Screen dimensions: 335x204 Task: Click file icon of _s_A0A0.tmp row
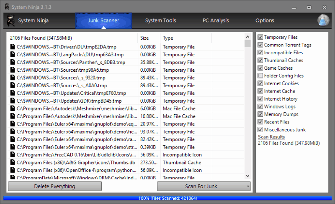click(x=13, y=85)
